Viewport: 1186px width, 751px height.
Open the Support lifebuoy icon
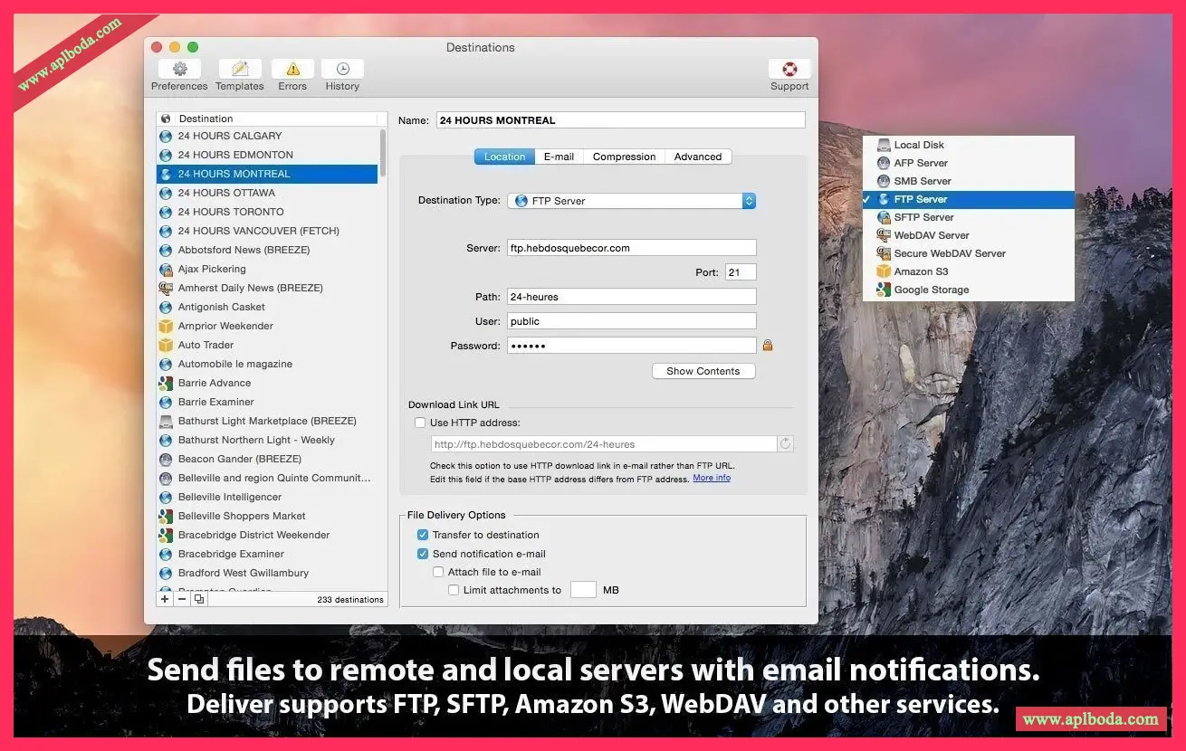(789, 69)
